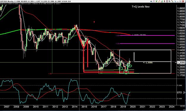Click the teal refresh arrows icon in chart toolbar
The width and height of the screenshot is (186, 111).
151,1
